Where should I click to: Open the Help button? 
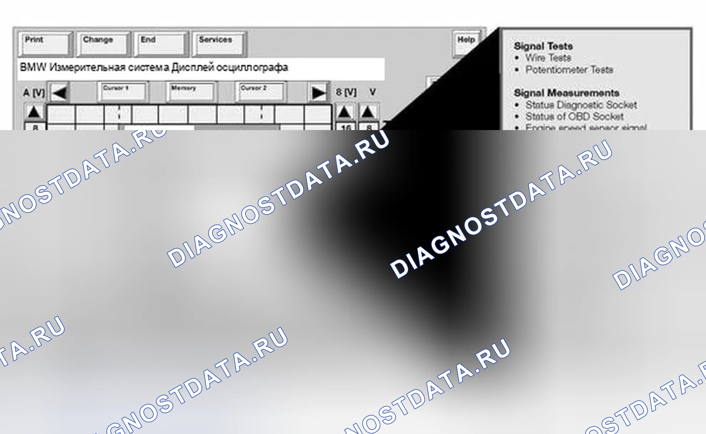(x=466, y=44)
